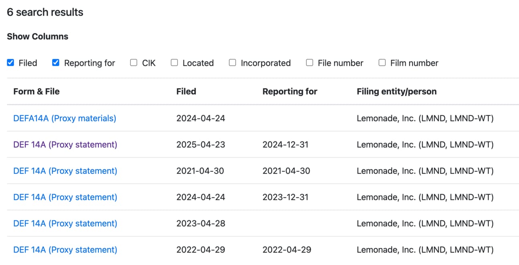
Task: Show the File number column
Action: pyautogui.click(x=309, y=63)
